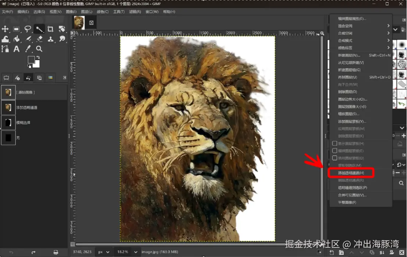The height and width of the screenshot is (257, 407).
Task: Select the Free Select lasso tool
Action: [x=28, y=29]
